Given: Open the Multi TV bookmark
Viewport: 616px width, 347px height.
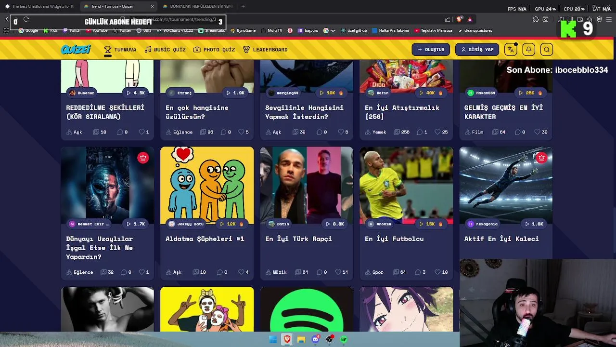Looking at the screenshot, I should click(271, 30).
